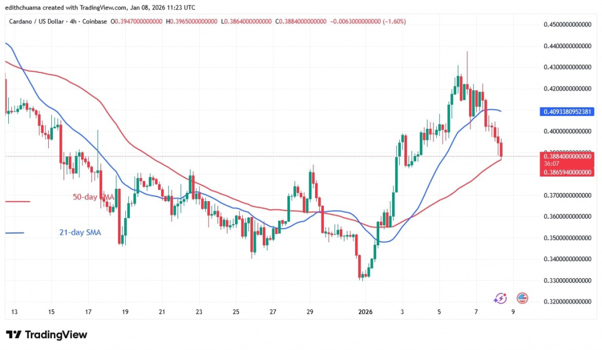Click the red low label 0.38659
This screenshot has height=350, width=602.
click(566, 171)
